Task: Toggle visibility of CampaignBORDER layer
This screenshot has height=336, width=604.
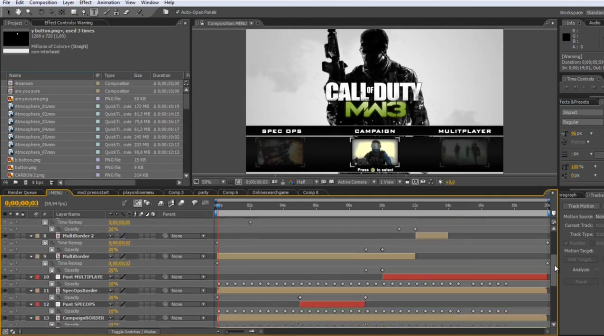Action: [x=5, y=318]
